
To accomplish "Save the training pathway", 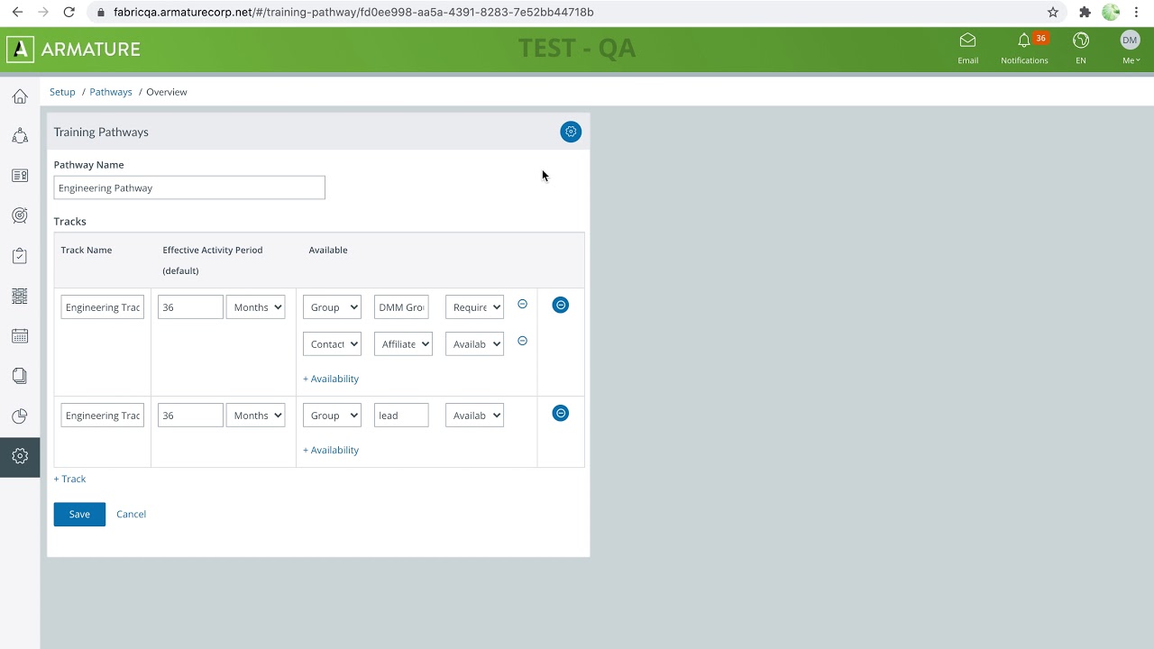I will click(79, 514).
